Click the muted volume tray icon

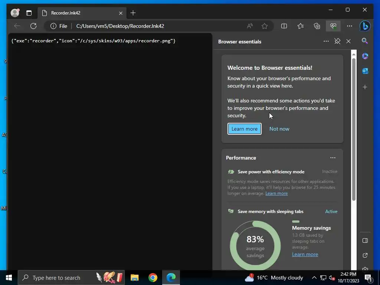tap(332, 278)
